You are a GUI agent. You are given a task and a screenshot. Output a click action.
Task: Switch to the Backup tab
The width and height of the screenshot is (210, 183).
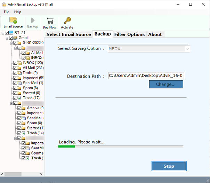(x=103, y=34)
